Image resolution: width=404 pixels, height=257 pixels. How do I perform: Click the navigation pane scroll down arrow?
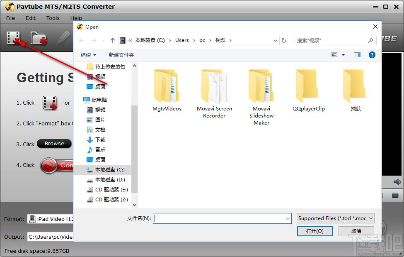pos(134,205)
